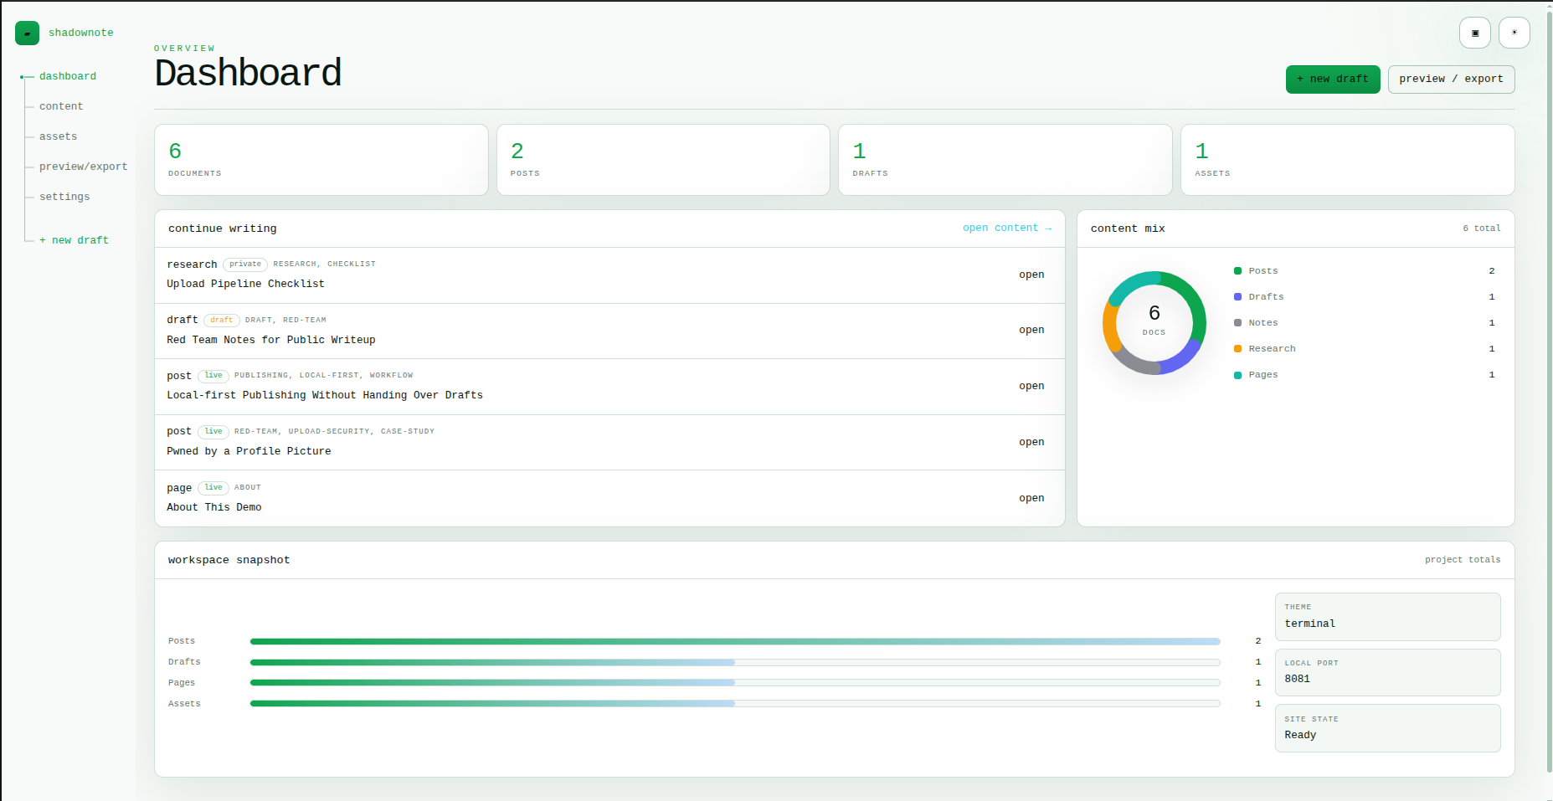
Task: Click the 'Red Team Notes for Public Writeup' title
Action: point(271,340)
